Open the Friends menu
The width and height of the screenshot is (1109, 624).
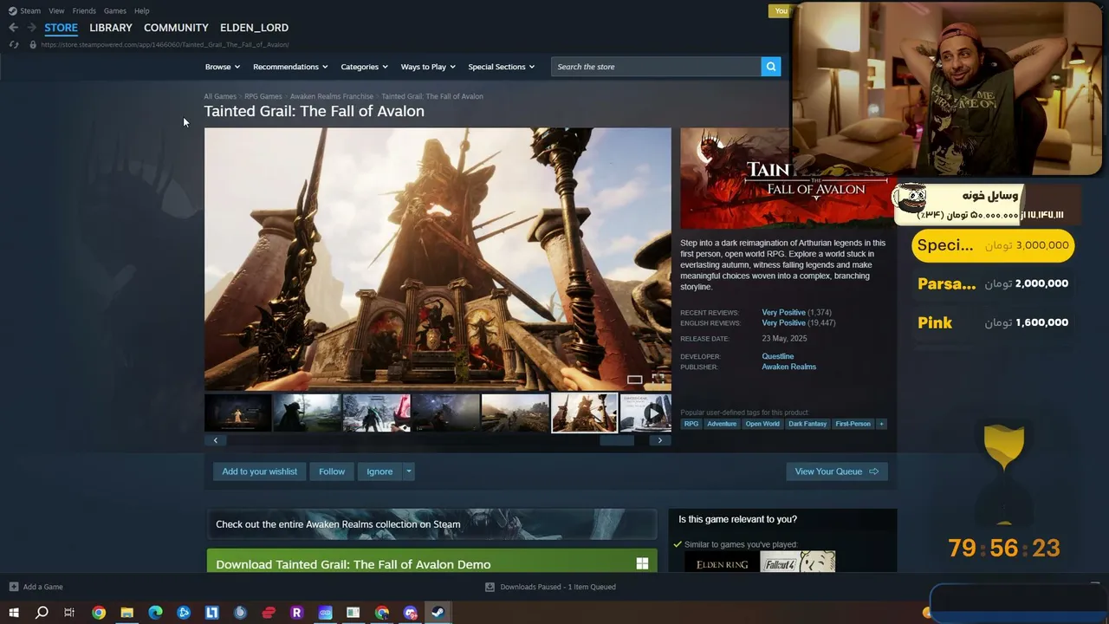84,10
